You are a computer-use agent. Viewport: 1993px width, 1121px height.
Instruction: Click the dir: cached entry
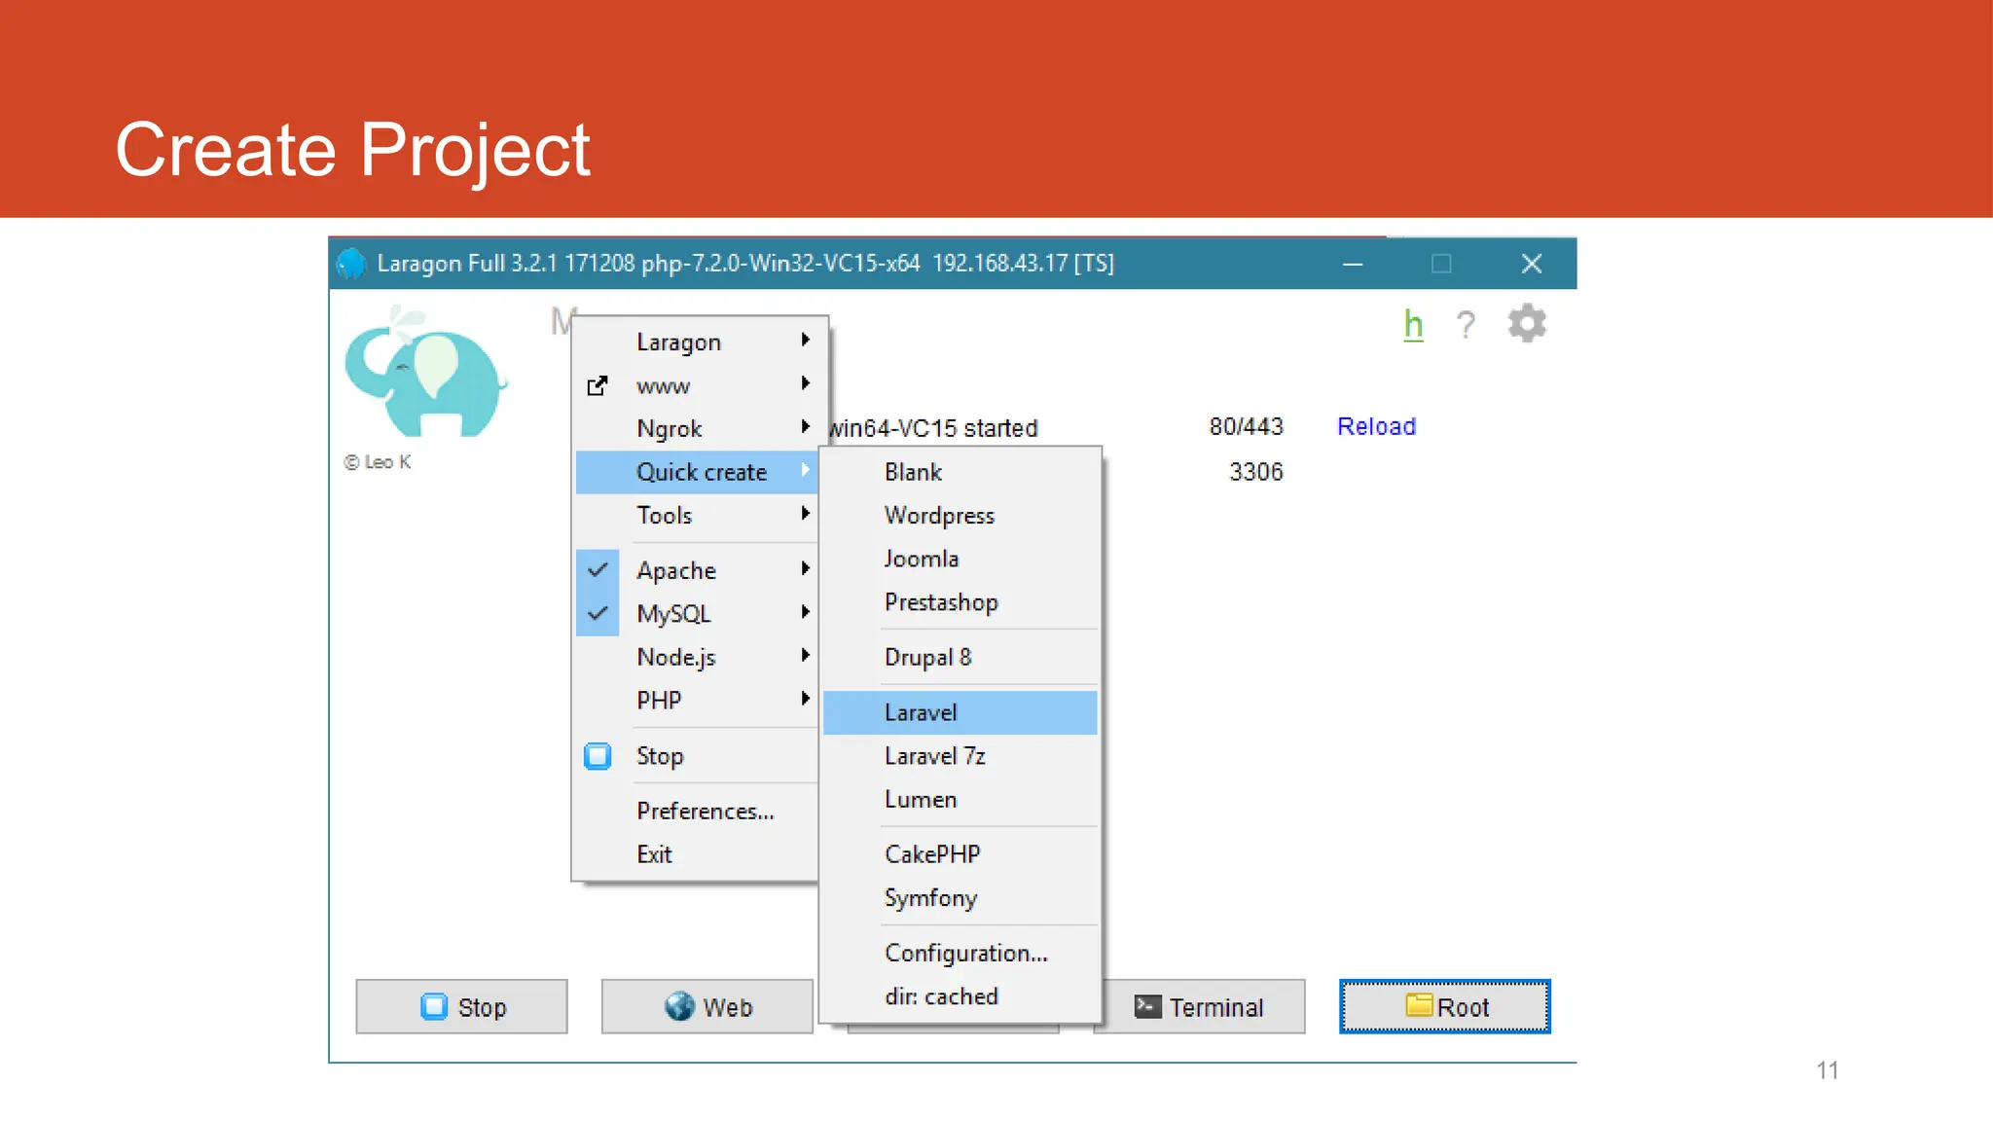pyautogui.click(x=960, y=996)
